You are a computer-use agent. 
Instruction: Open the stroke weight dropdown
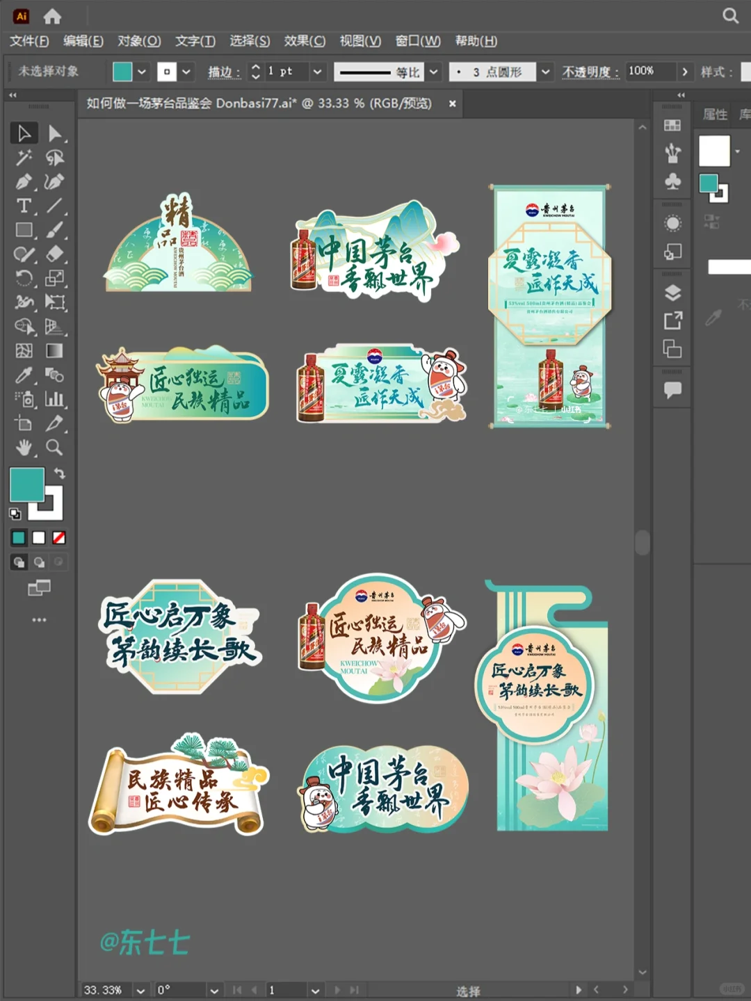click(317, 72)
